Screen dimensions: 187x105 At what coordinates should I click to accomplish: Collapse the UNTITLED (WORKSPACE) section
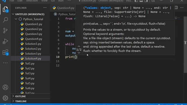(x=13, y=14)
